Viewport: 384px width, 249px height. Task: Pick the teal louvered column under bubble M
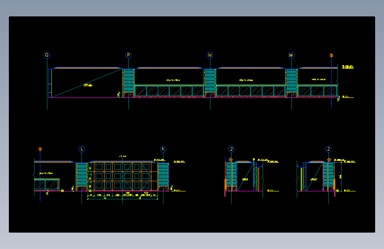tap(291, 81)
